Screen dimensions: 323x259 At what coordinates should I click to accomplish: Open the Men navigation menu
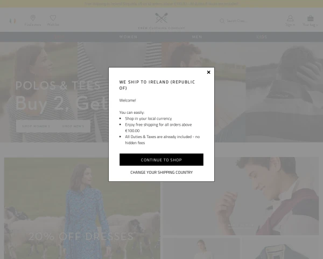point(197,37)
